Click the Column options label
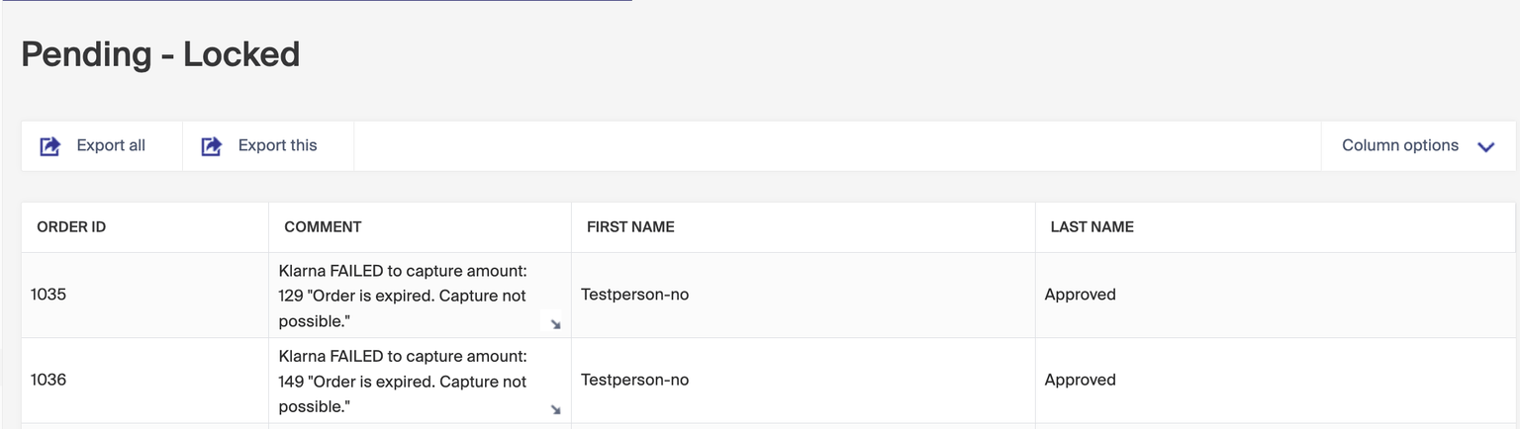The image size is (1520, 429). coord(1399,145)
